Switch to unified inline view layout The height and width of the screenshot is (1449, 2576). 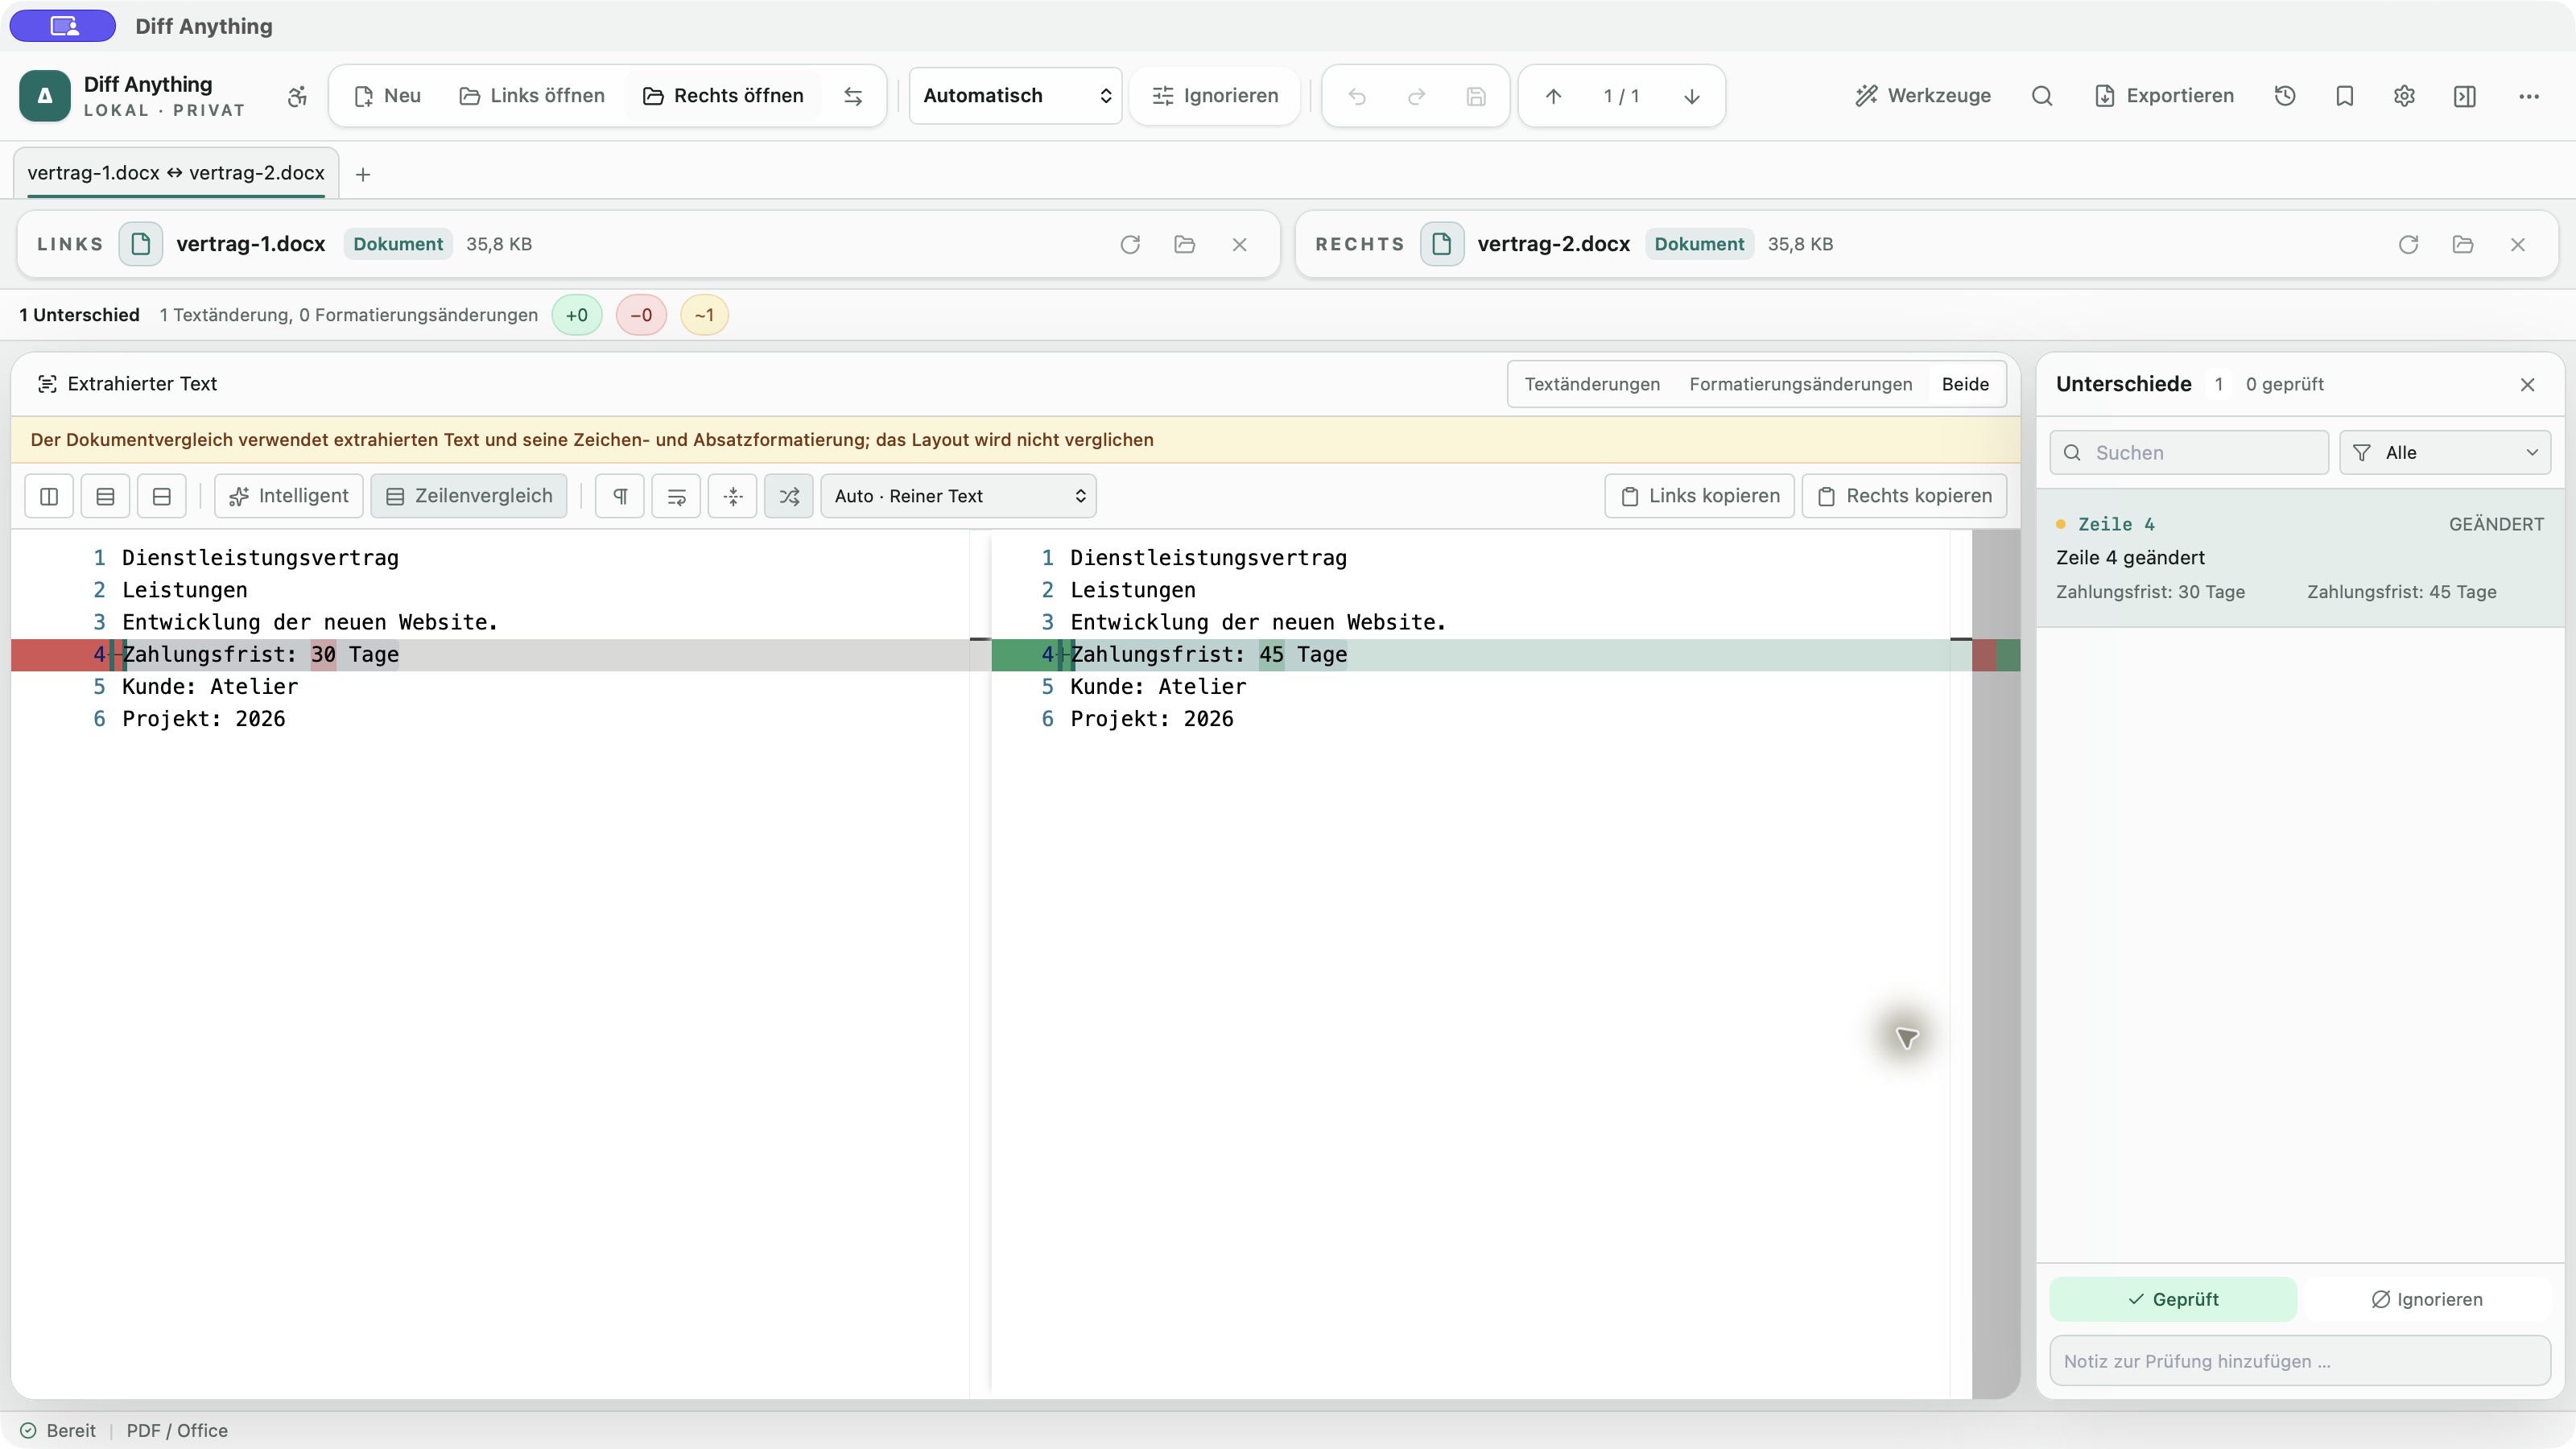point(162,496)
